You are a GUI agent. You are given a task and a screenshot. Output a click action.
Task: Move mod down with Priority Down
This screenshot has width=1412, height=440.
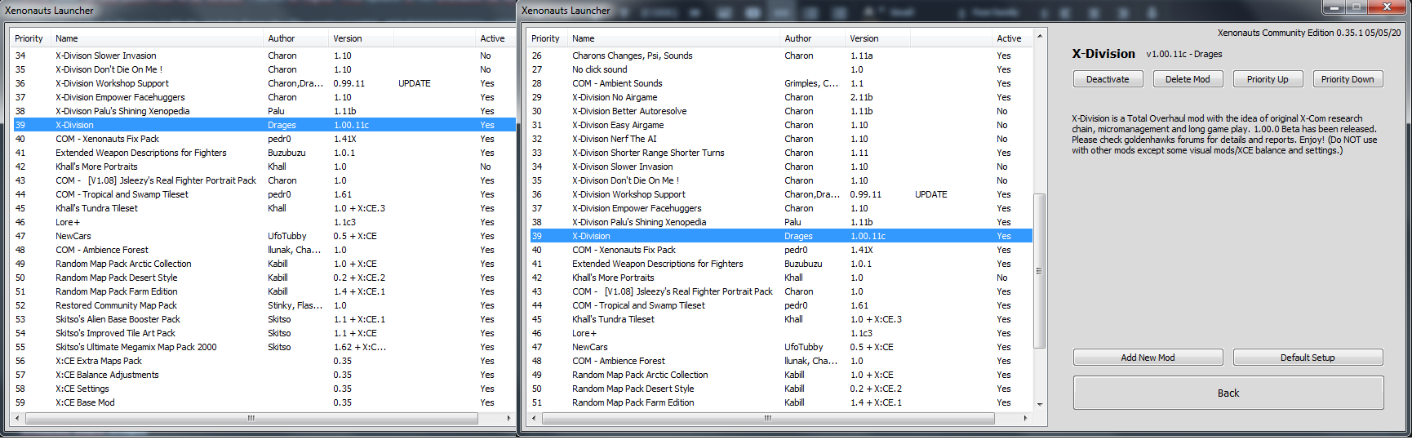(1348, 79)
